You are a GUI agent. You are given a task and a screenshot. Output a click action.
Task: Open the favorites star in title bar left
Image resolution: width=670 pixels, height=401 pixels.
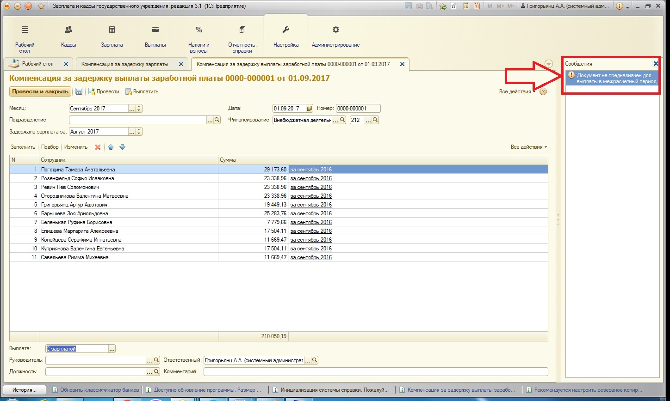[41, 6]
